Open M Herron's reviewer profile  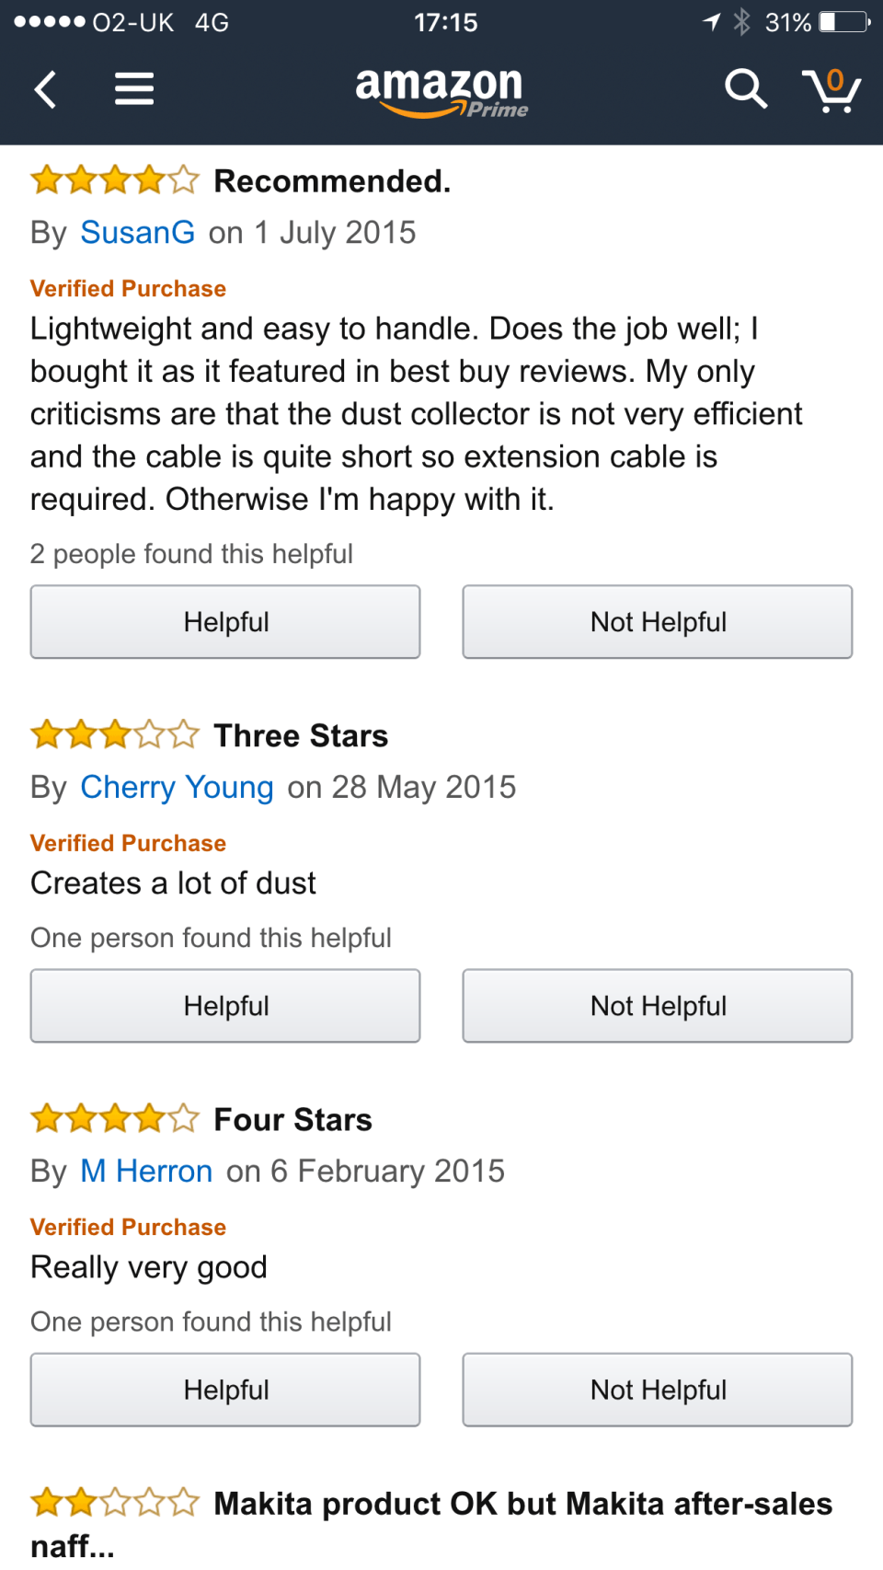point(146,1172)
